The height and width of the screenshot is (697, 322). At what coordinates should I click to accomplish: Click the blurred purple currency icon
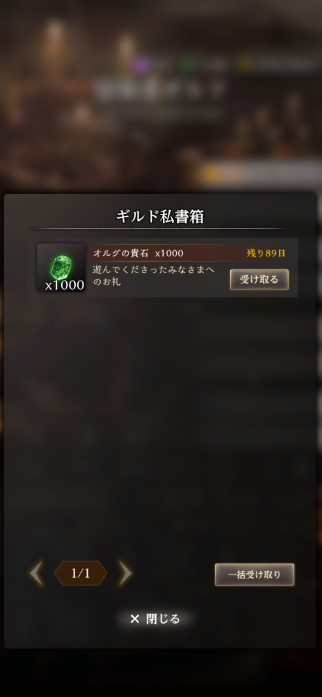click(140, 64)
